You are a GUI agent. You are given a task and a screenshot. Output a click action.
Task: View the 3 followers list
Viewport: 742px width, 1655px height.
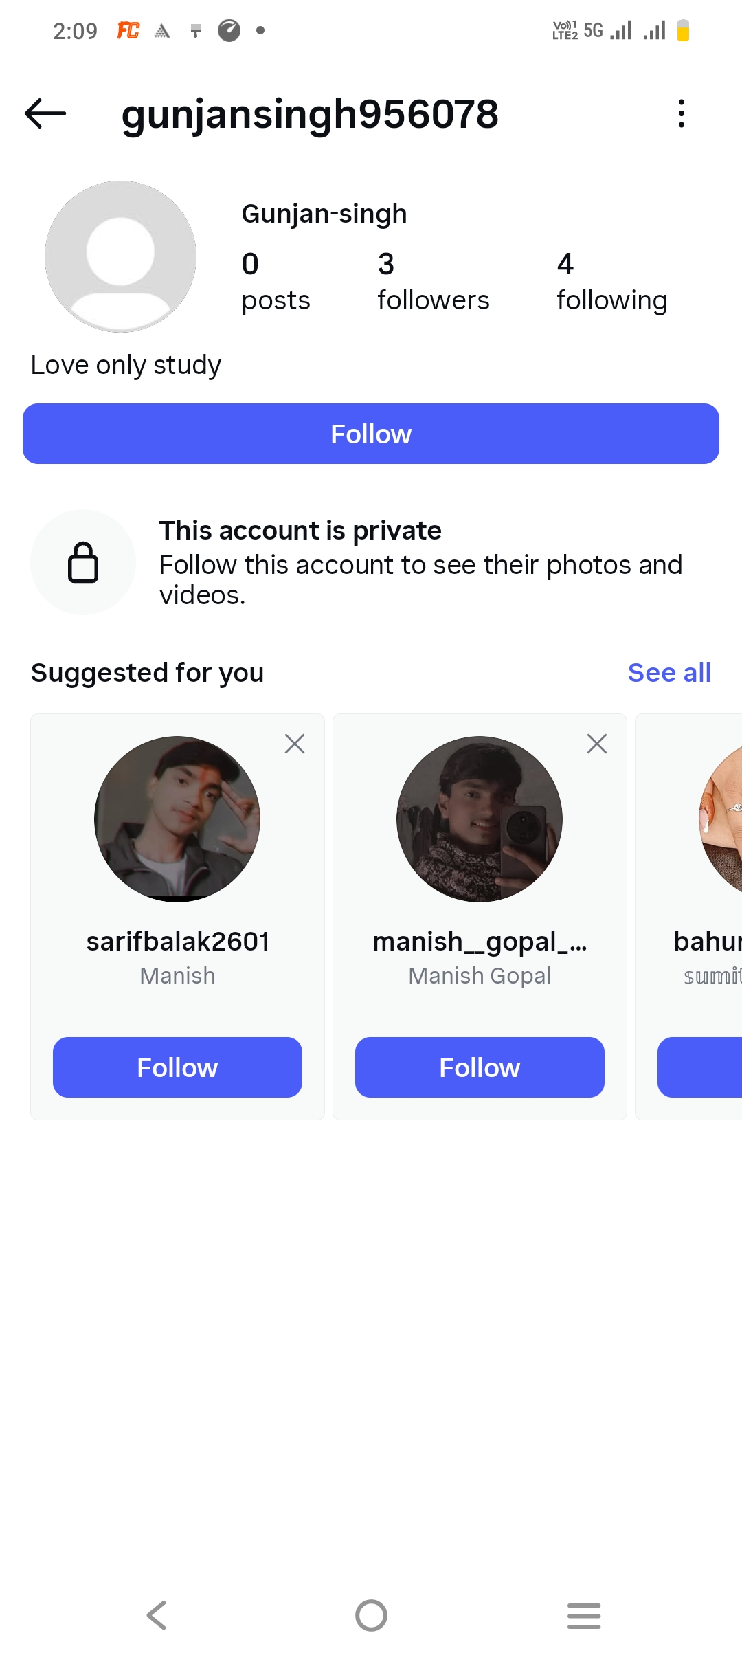433,282
